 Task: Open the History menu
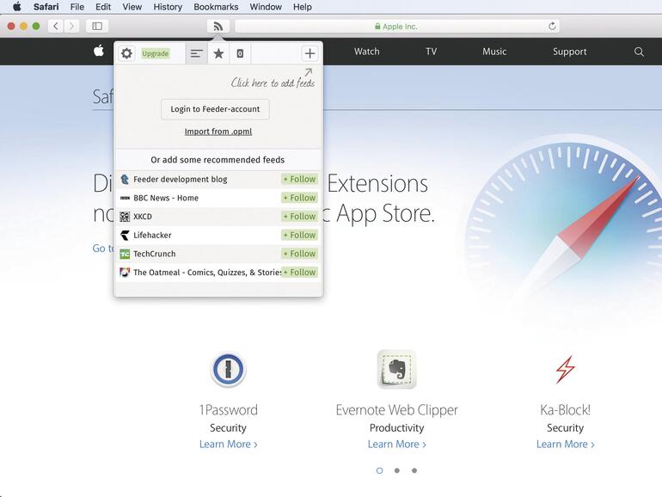(x=168, y=7)
